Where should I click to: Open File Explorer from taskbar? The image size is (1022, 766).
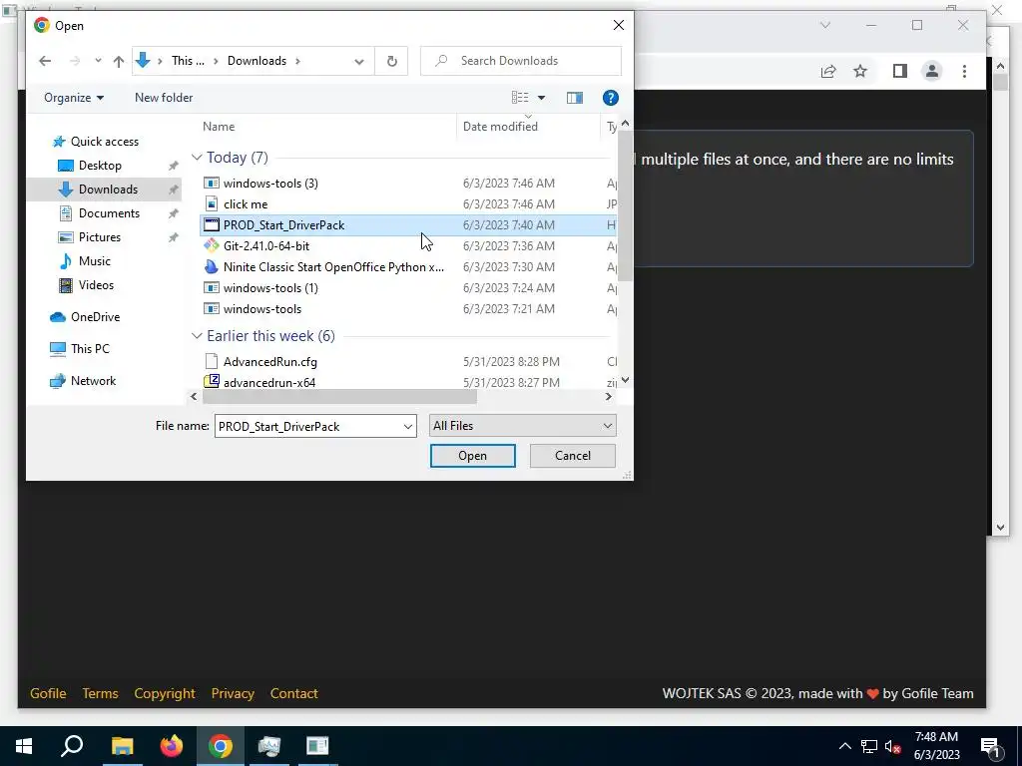[x=122, y=746]
